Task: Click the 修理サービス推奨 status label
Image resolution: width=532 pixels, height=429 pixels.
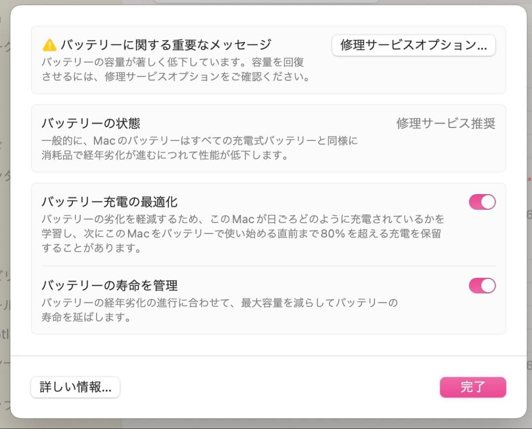Action: click(x=446, y=123)
